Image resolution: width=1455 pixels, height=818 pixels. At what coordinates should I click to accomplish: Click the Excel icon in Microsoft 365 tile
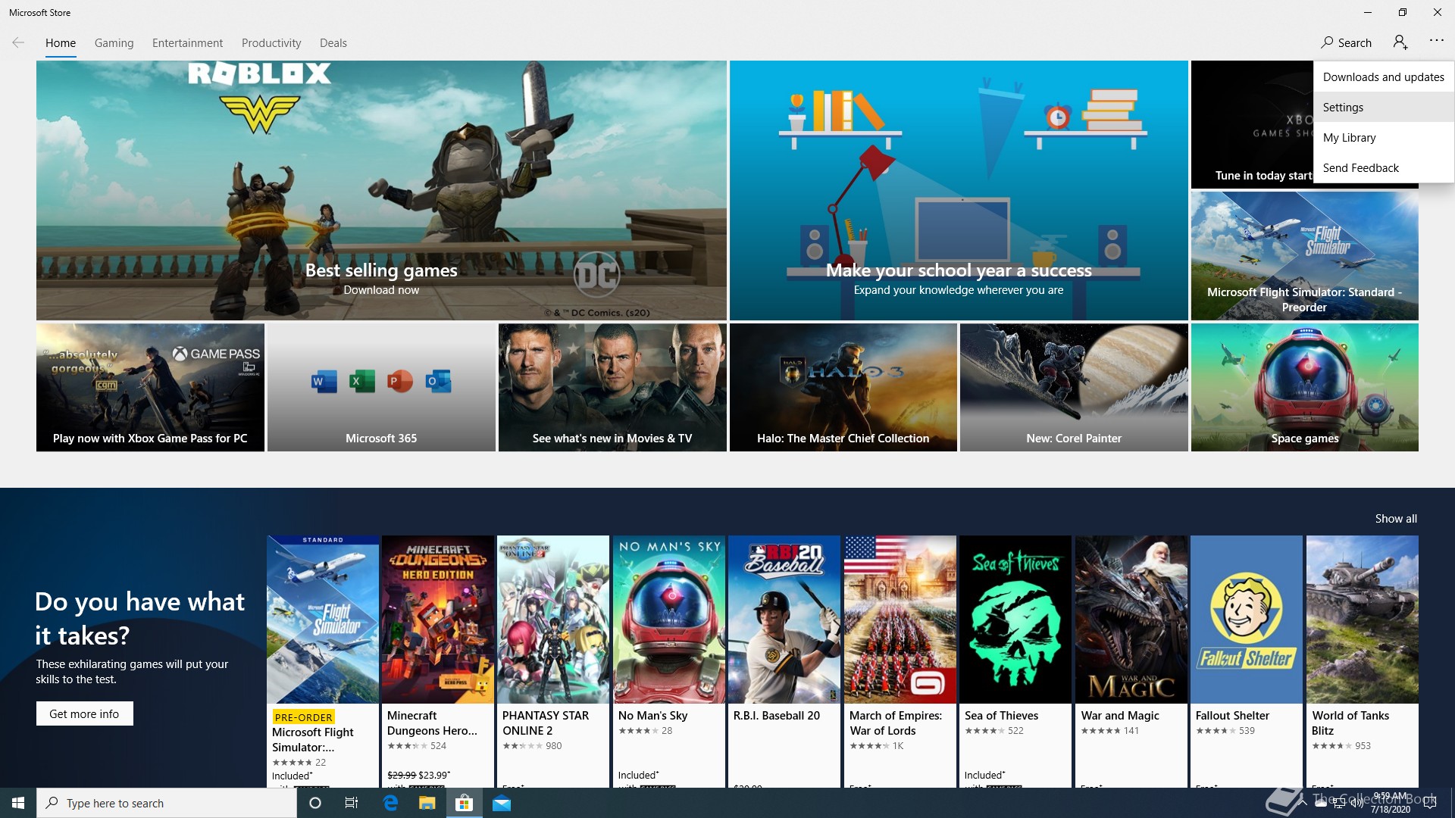tap(361, 381)
